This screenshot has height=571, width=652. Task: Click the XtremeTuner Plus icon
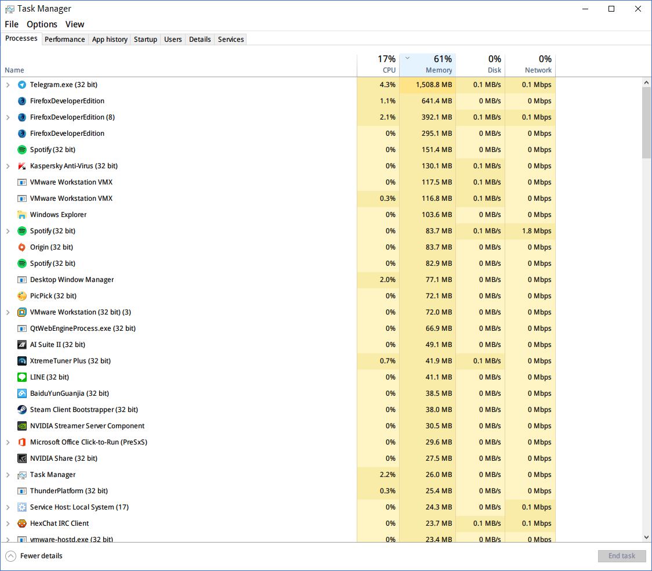(x=22, y=360)
